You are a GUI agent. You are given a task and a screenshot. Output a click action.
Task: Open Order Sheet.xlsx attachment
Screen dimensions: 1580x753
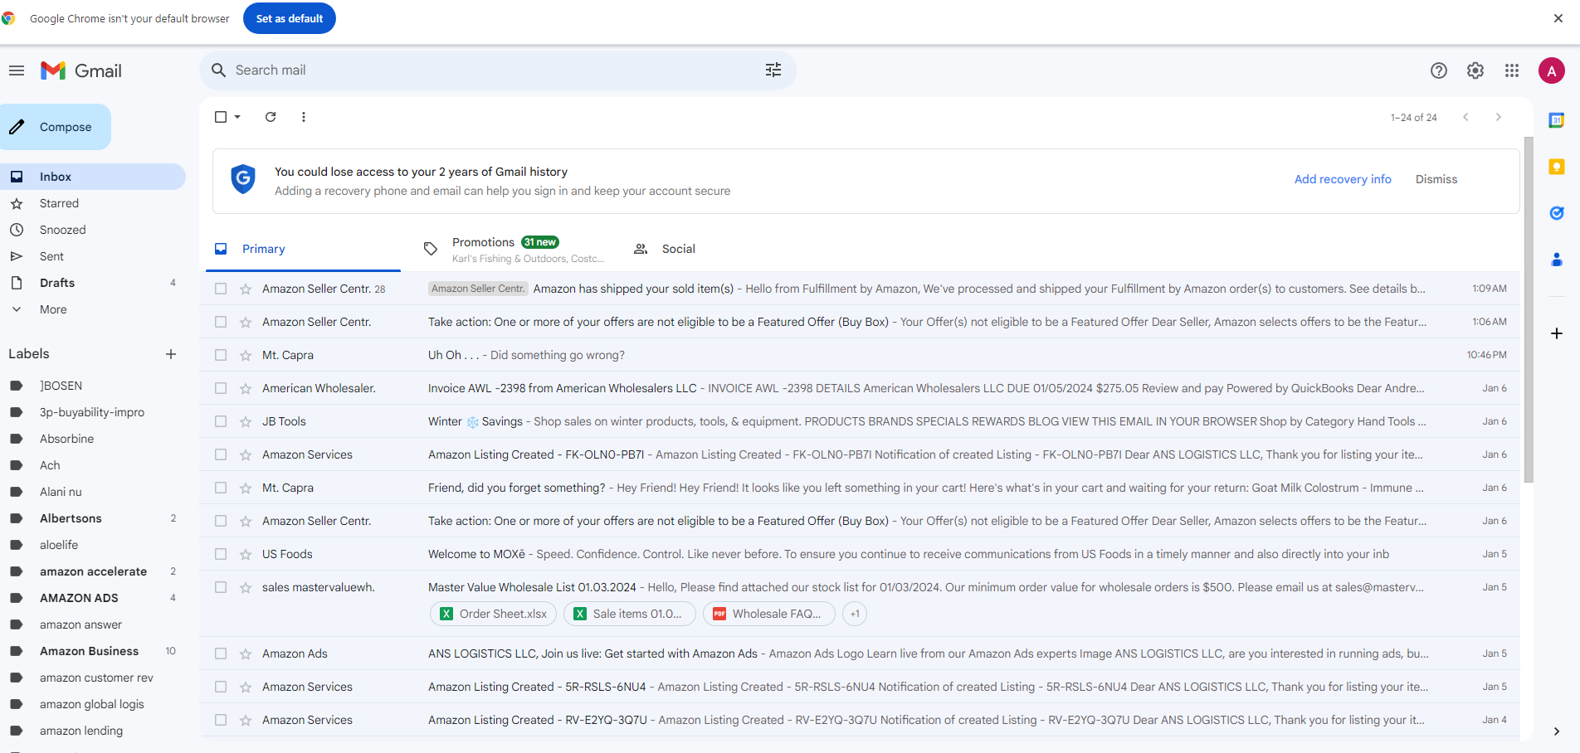coord(494,614)
